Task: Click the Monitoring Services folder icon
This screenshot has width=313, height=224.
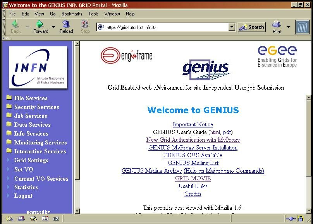Action: [x=9, y=142]
